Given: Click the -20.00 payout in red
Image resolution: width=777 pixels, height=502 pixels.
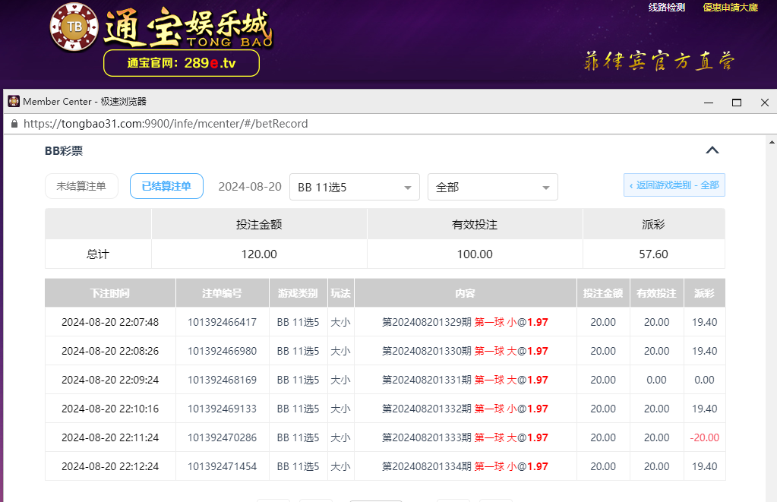Looking at the screenshot, I should [704, 437].
